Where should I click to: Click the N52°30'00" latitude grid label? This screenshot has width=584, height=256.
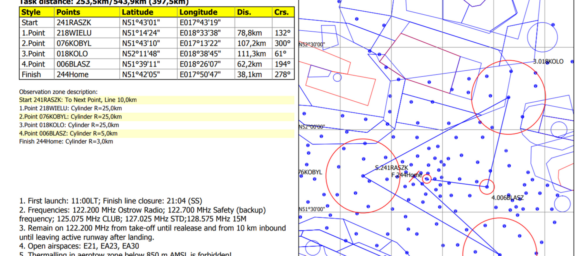[x=312, y=45]
